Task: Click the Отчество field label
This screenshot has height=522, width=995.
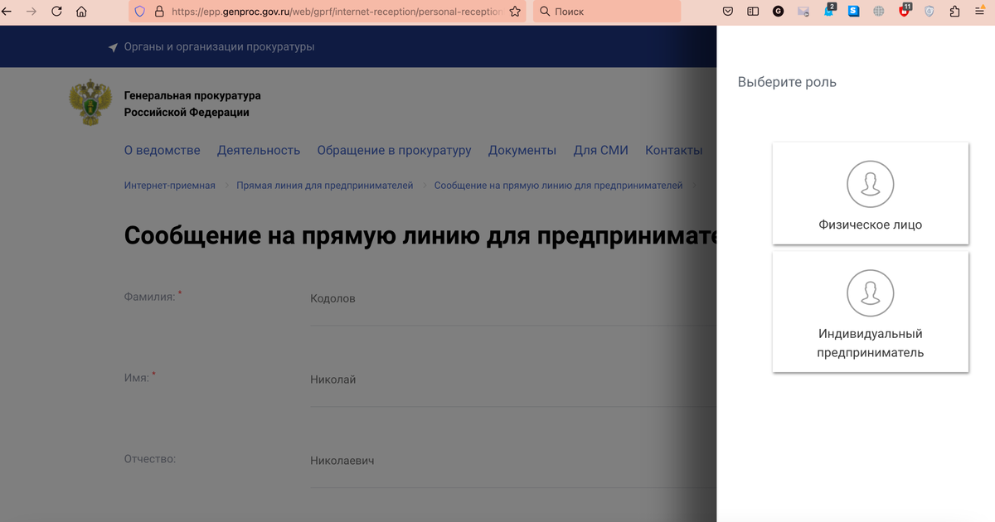Action: [149, 458]
